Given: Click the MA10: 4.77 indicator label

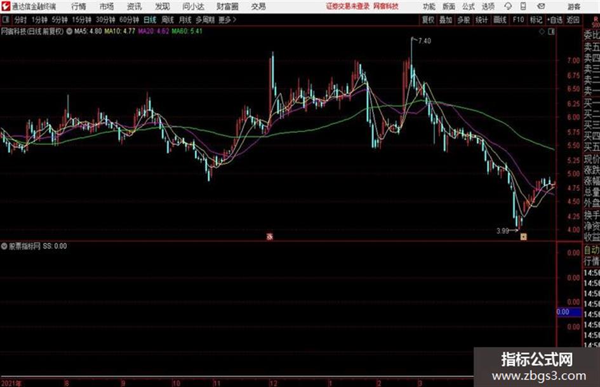Looking at the screenshot, I should click(x=120, y=31).
